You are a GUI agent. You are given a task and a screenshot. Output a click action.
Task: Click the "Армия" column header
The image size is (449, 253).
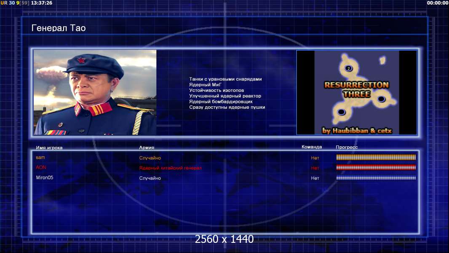coord(147,148)
